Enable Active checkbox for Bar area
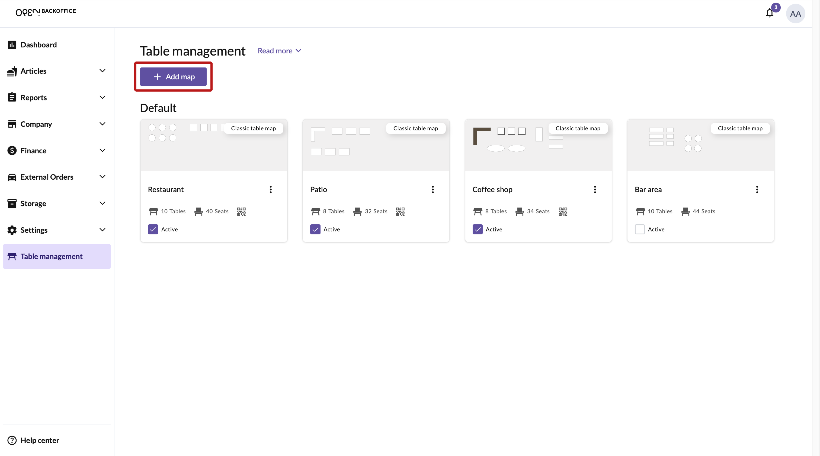The width and height of the screenshot is (820, 456). 639,229
